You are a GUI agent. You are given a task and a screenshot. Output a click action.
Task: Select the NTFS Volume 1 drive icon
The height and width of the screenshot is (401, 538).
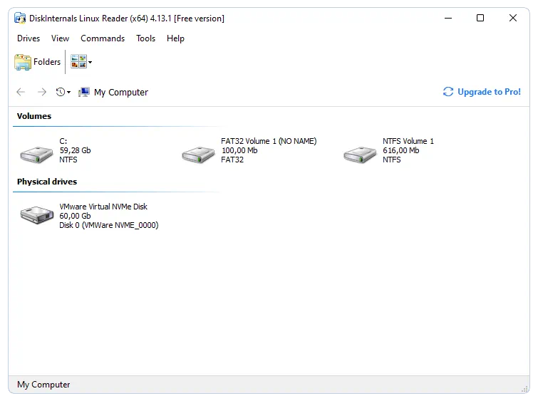(360, 155)
